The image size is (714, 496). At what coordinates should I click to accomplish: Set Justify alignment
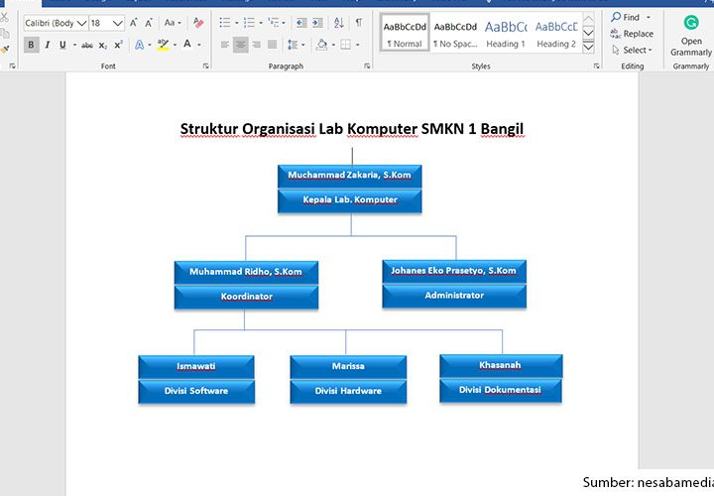pos(273,45)
